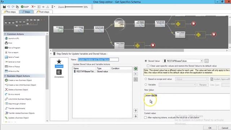Click the step Name field
This screenshot has width=231, height=130.
point(98,60)
